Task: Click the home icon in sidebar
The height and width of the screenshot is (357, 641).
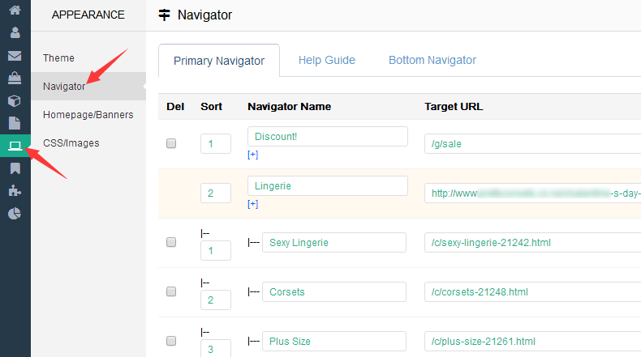Action: (15, 11)
